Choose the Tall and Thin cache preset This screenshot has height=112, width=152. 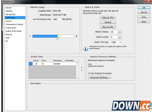[107, 18]
